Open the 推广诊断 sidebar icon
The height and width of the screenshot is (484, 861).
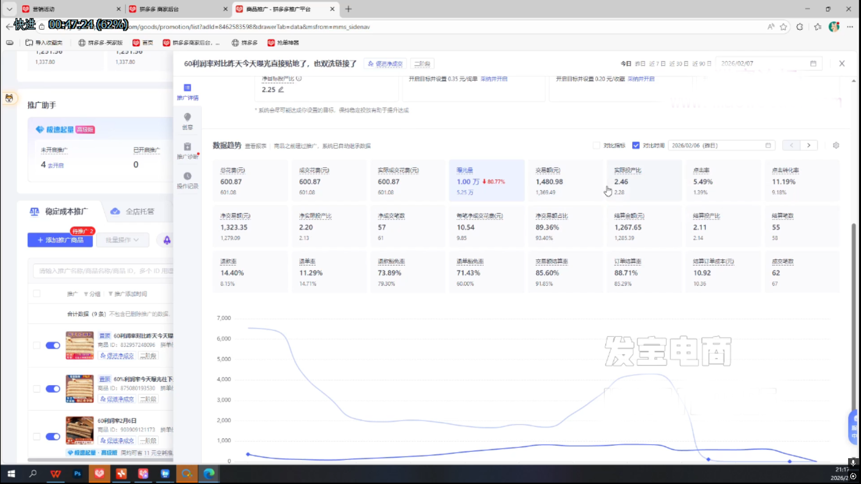187,150
